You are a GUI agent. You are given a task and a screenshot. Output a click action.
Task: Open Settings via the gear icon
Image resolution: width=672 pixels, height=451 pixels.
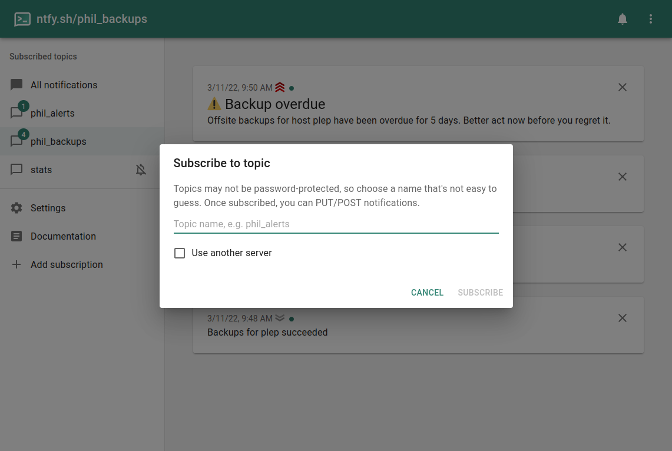tap(16, 208)
